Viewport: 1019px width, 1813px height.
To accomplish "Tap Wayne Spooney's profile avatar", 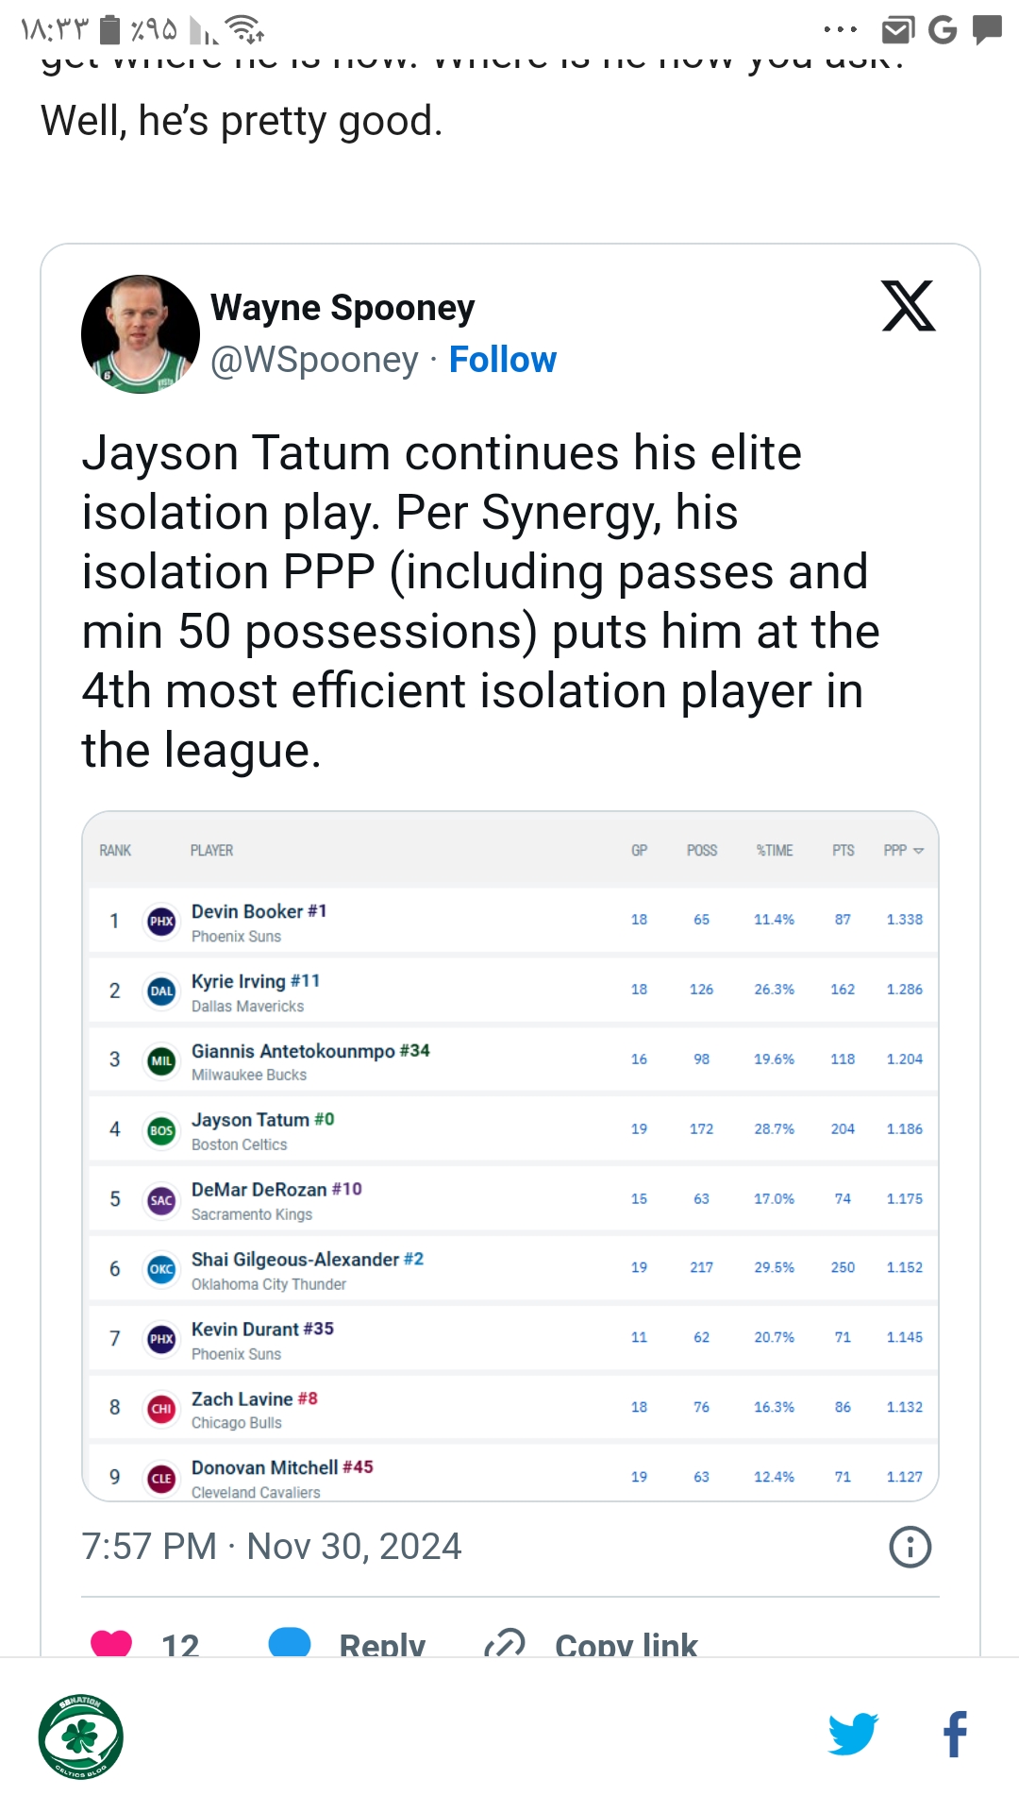I will [x=141, y=334].
